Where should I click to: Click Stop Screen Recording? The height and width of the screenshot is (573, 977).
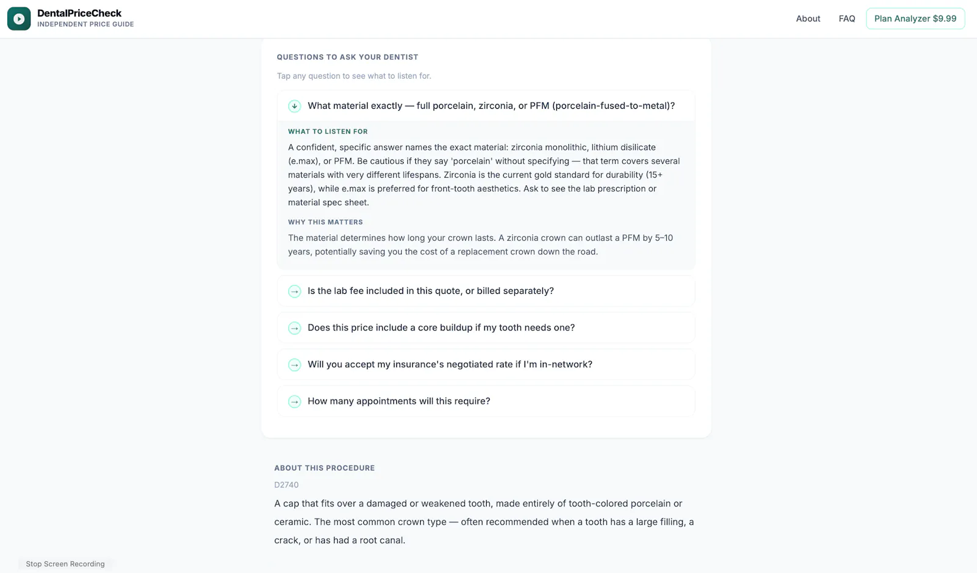coord(65,564)
